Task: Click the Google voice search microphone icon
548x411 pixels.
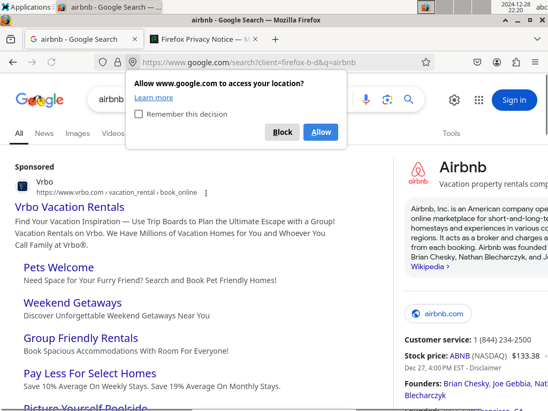Action: [366, 100]
